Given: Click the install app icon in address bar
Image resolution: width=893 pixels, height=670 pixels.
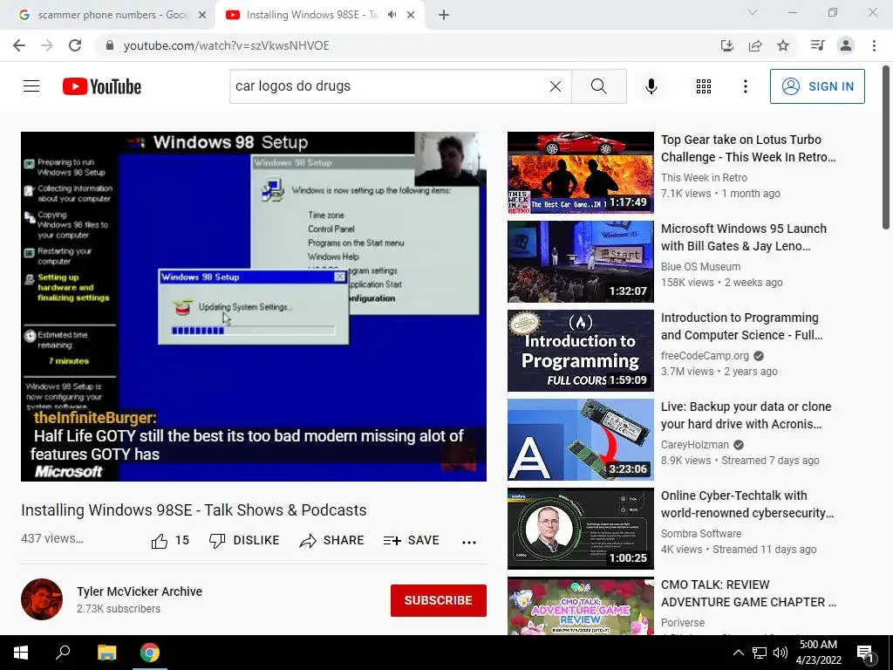Looking at the screenshot, I should tap(726, 45).
